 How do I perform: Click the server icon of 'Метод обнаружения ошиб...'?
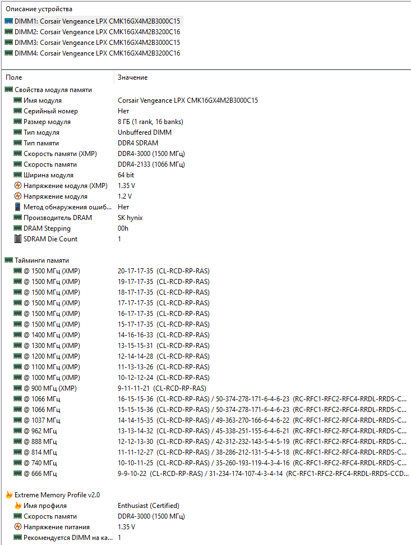pos(18,207)
